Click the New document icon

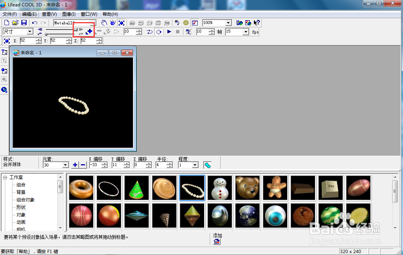pyautogui.click(x=7, y=22)
